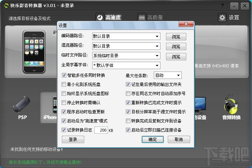Viewport: 252px width, 168px height.
Task: Toggle 程序启动时检查更新 checkbox
Action: click(64, 112)
